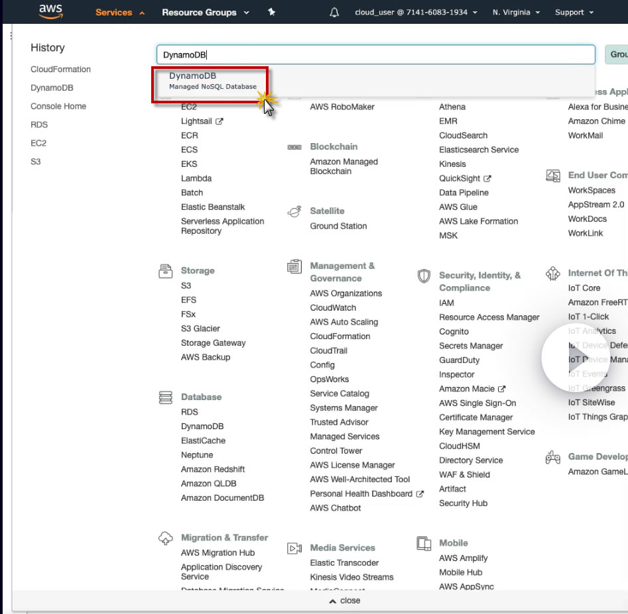Open DynamoDB from History

[52, 88]
